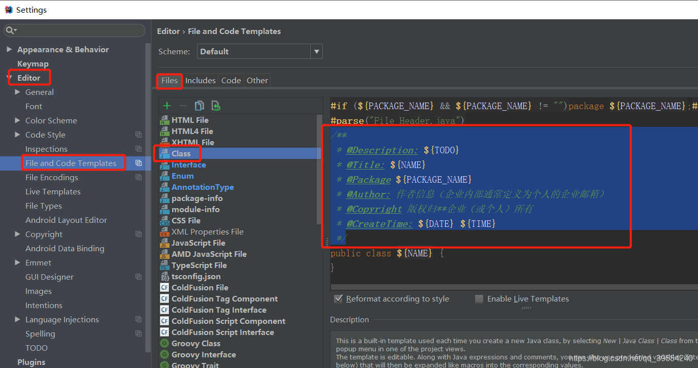Collapse the Editor section arrow
The width and height of the screenshot is (698, 368).
click(9, 78)
